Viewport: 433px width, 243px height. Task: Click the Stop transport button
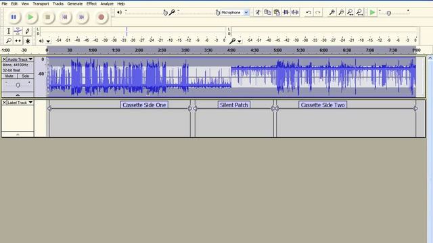48,17
